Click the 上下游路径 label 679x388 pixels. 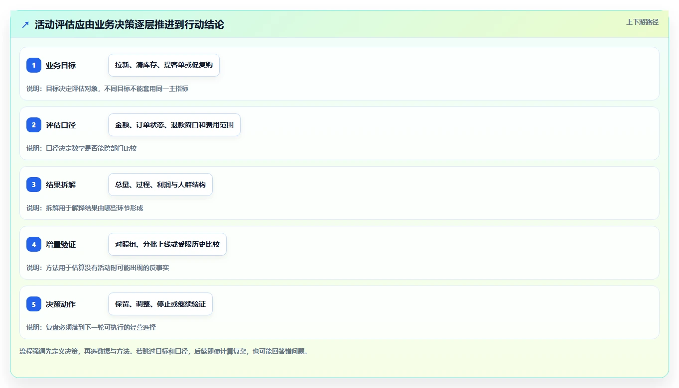pos(642,22)
